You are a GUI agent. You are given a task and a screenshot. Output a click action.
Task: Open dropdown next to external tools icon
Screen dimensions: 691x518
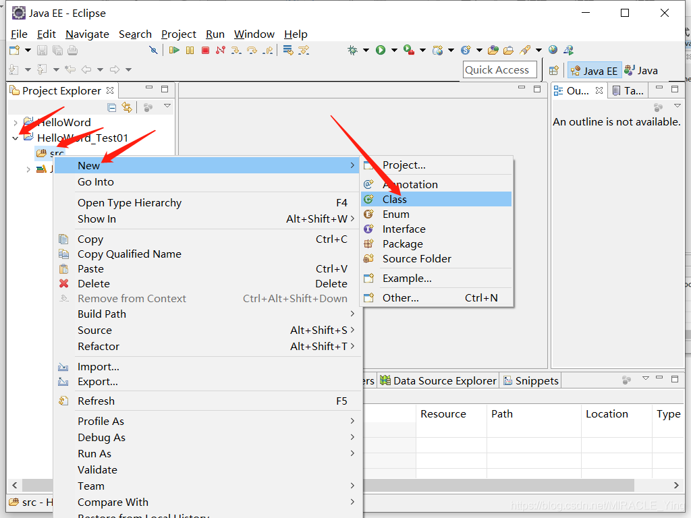pyautogui.click(x=422, y=50)
